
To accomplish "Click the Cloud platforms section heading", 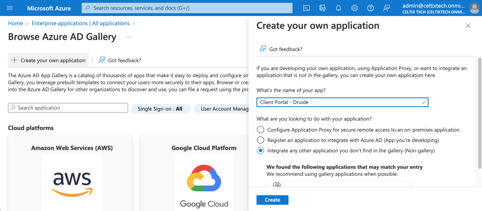I will pos(31,128).
